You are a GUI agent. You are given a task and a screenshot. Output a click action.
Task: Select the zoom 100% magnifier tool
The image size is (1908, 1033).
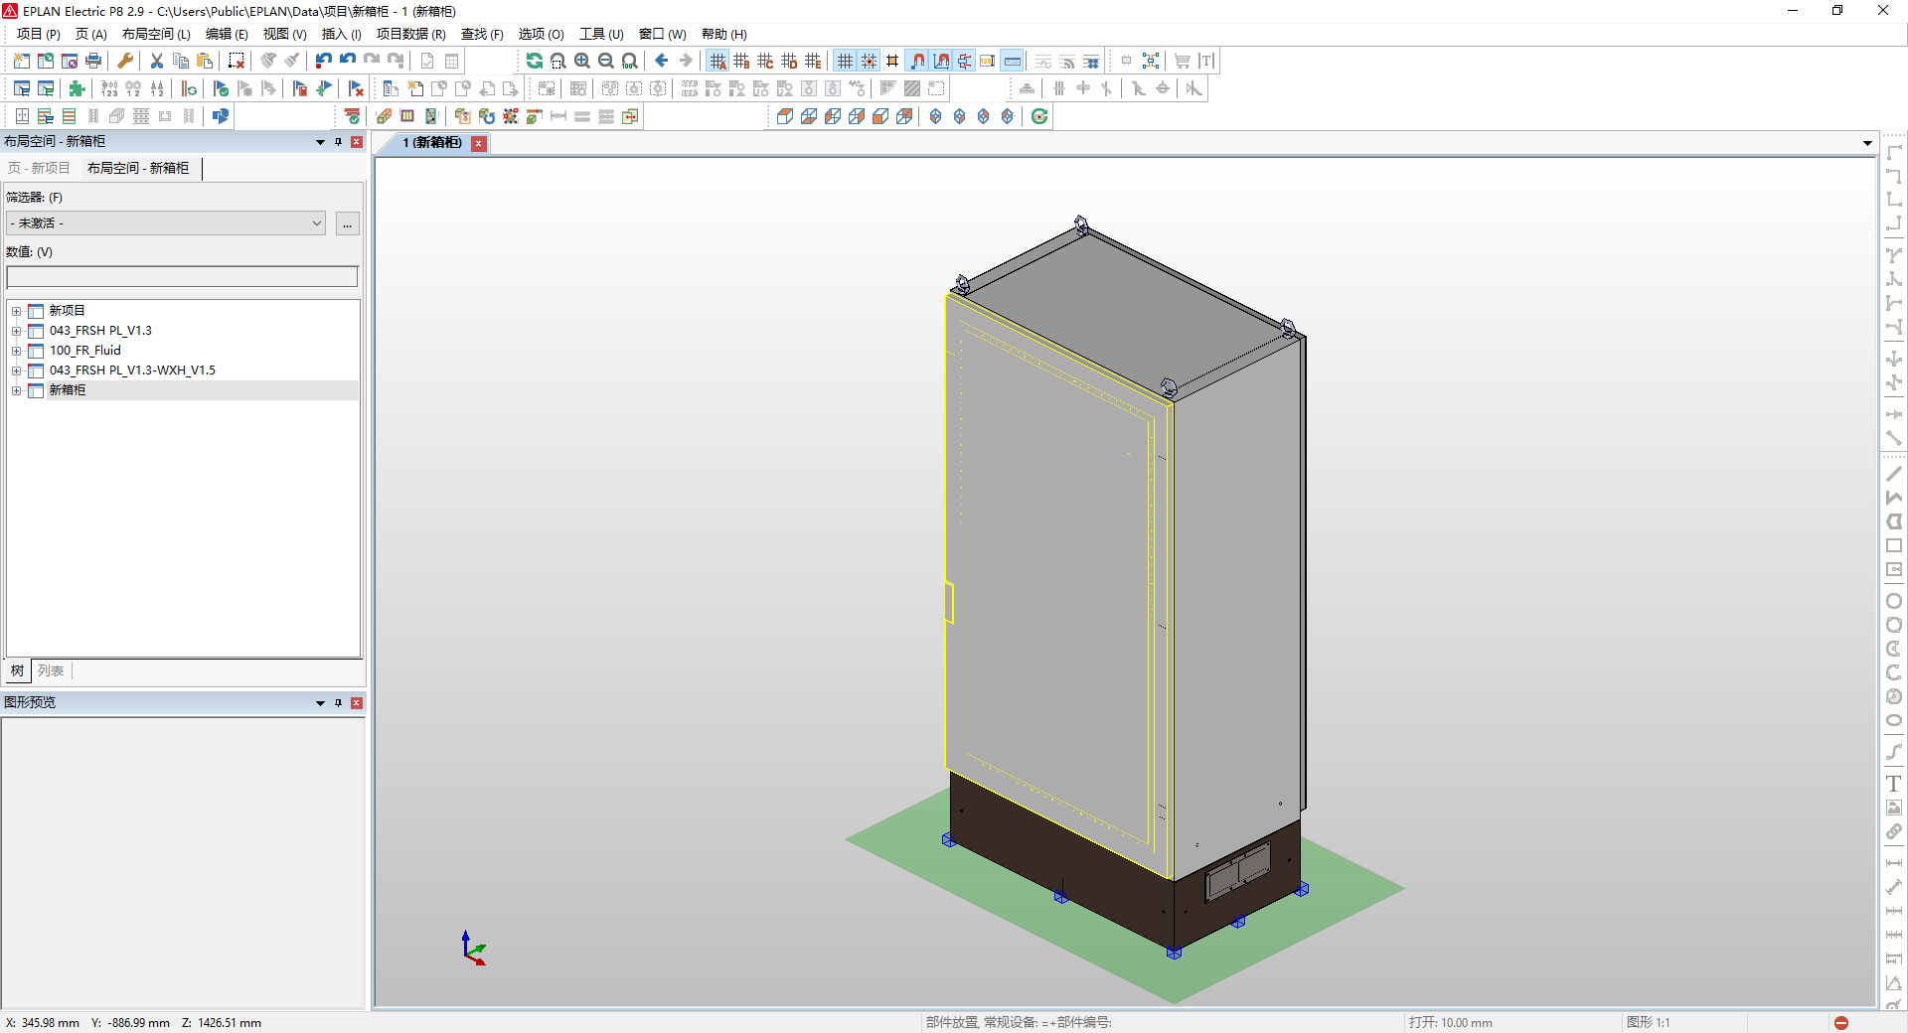coord(630,61)
